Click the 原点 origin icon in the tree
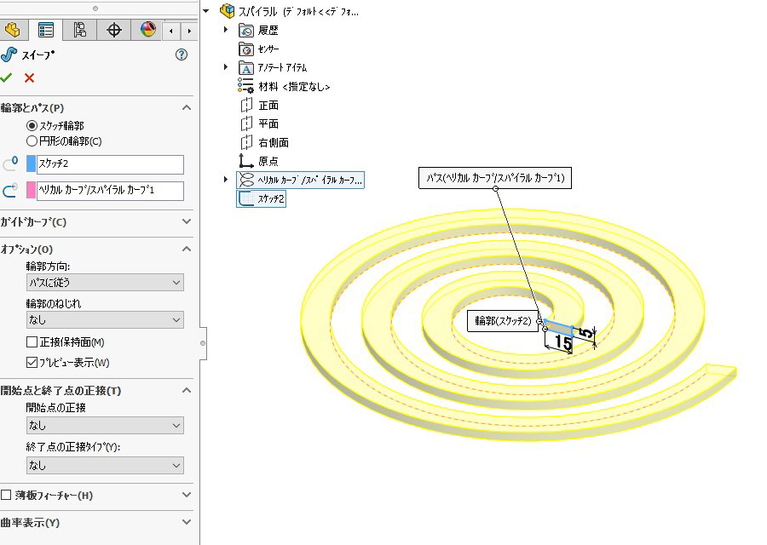Screen dimensions: 767x545 246,161
